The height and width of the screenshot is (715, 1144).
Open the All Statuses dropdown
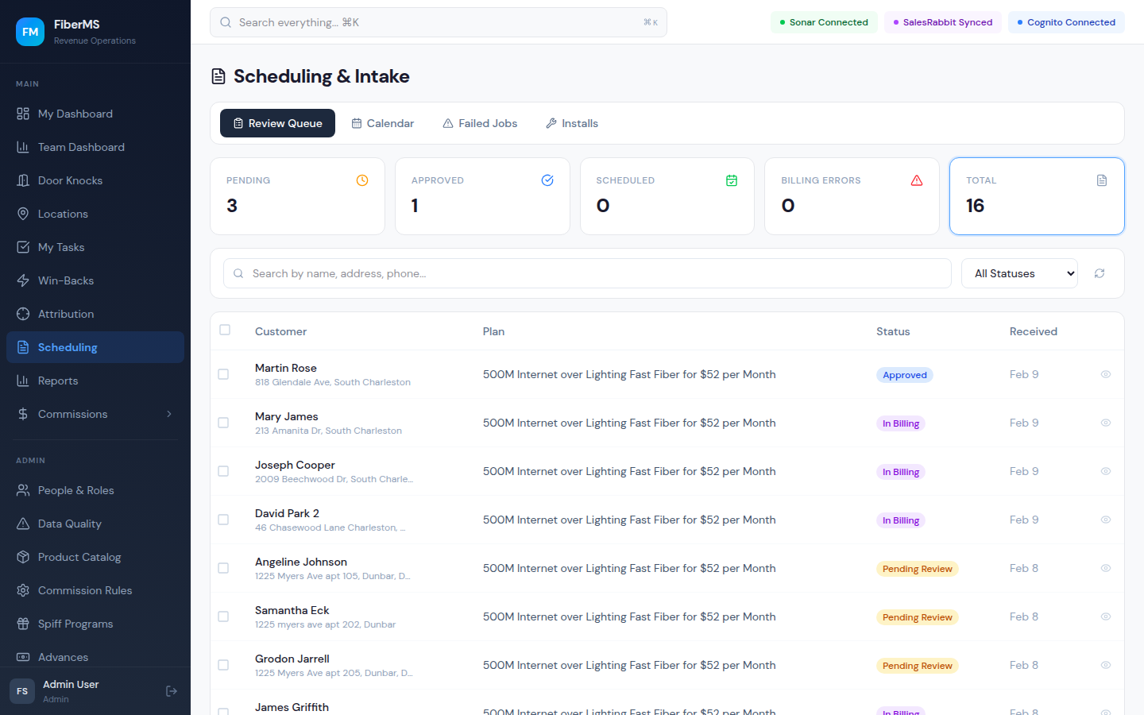click(x=1019, y=273)
